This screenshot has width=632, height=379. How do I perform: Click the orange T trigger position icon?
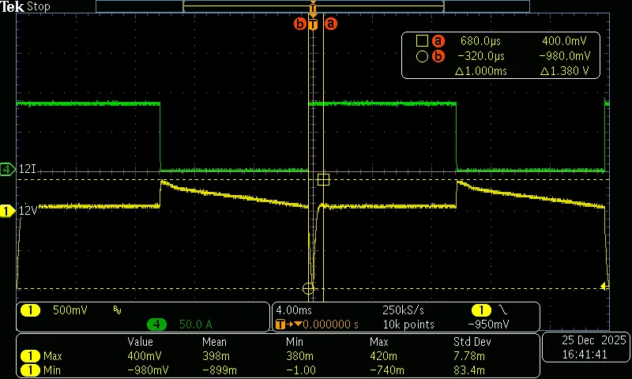[280, 325]
